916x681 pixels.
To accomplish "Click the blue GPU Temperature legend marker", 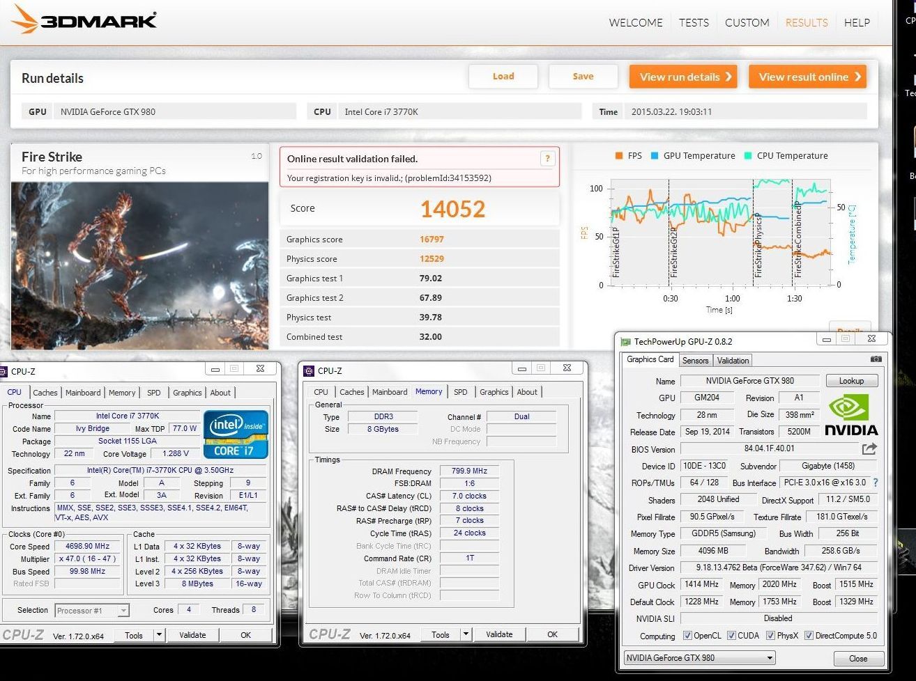I will tap(655, 155).
